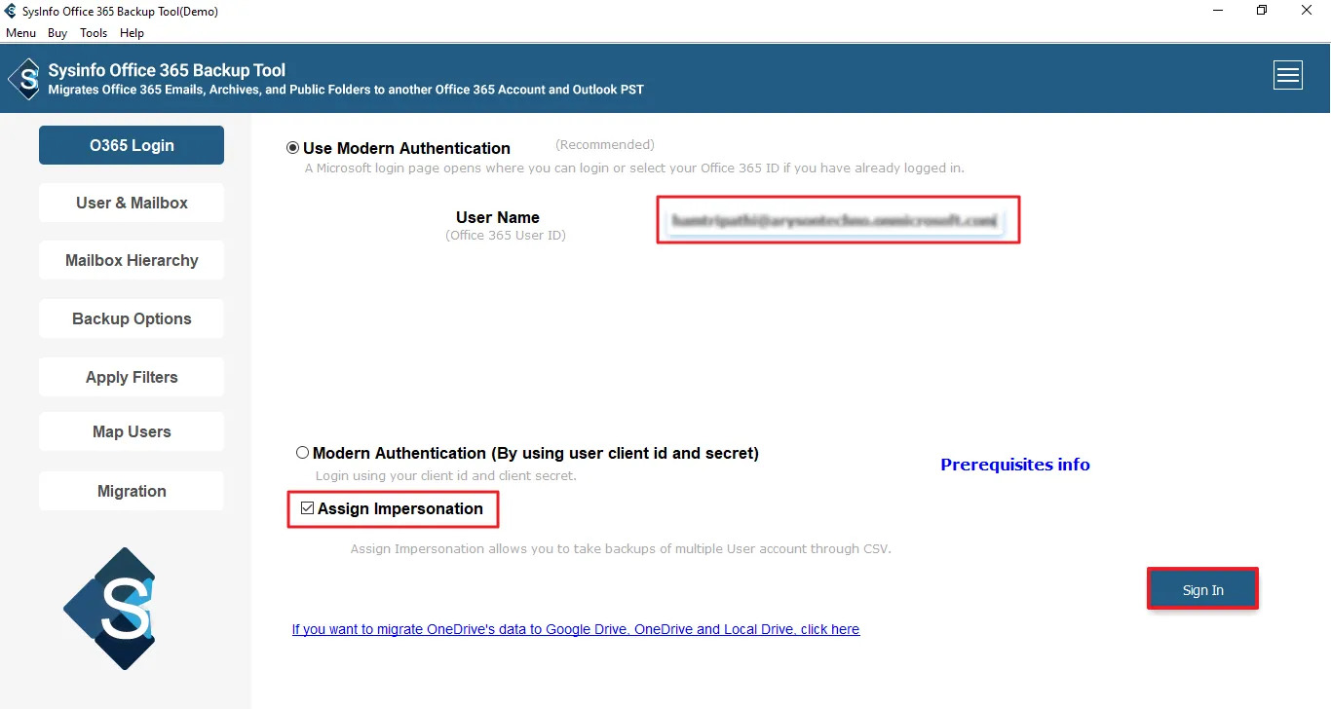Image resolution: width=1331 pixels, height=709 pixels.
Task: Click 'Login using your client id' description text
Action: 445,476
